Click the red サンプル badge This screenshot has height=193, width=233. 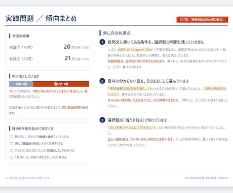(x=202, y=20)
